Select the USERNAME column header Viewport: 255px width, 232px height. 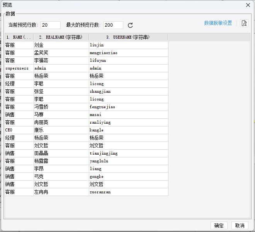tap(129, 37)
